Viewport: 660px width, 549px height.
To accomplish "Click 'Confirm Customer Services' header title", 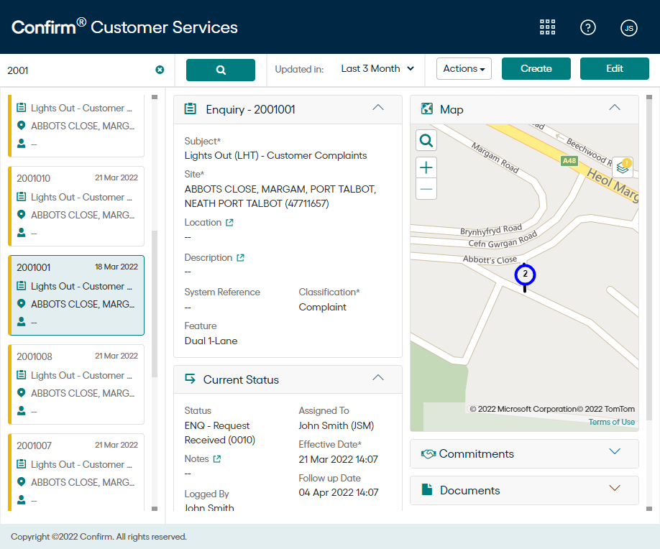I will point(124,27).
